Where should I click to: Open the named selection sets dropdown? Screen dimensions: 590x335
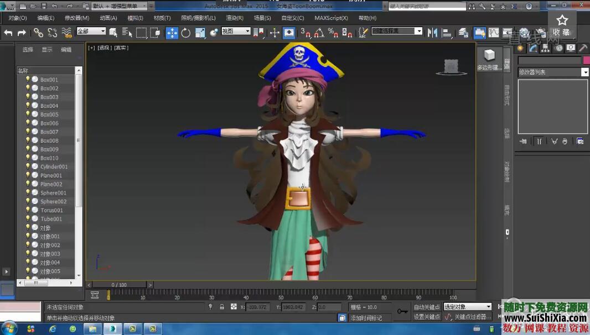[397, 31]
